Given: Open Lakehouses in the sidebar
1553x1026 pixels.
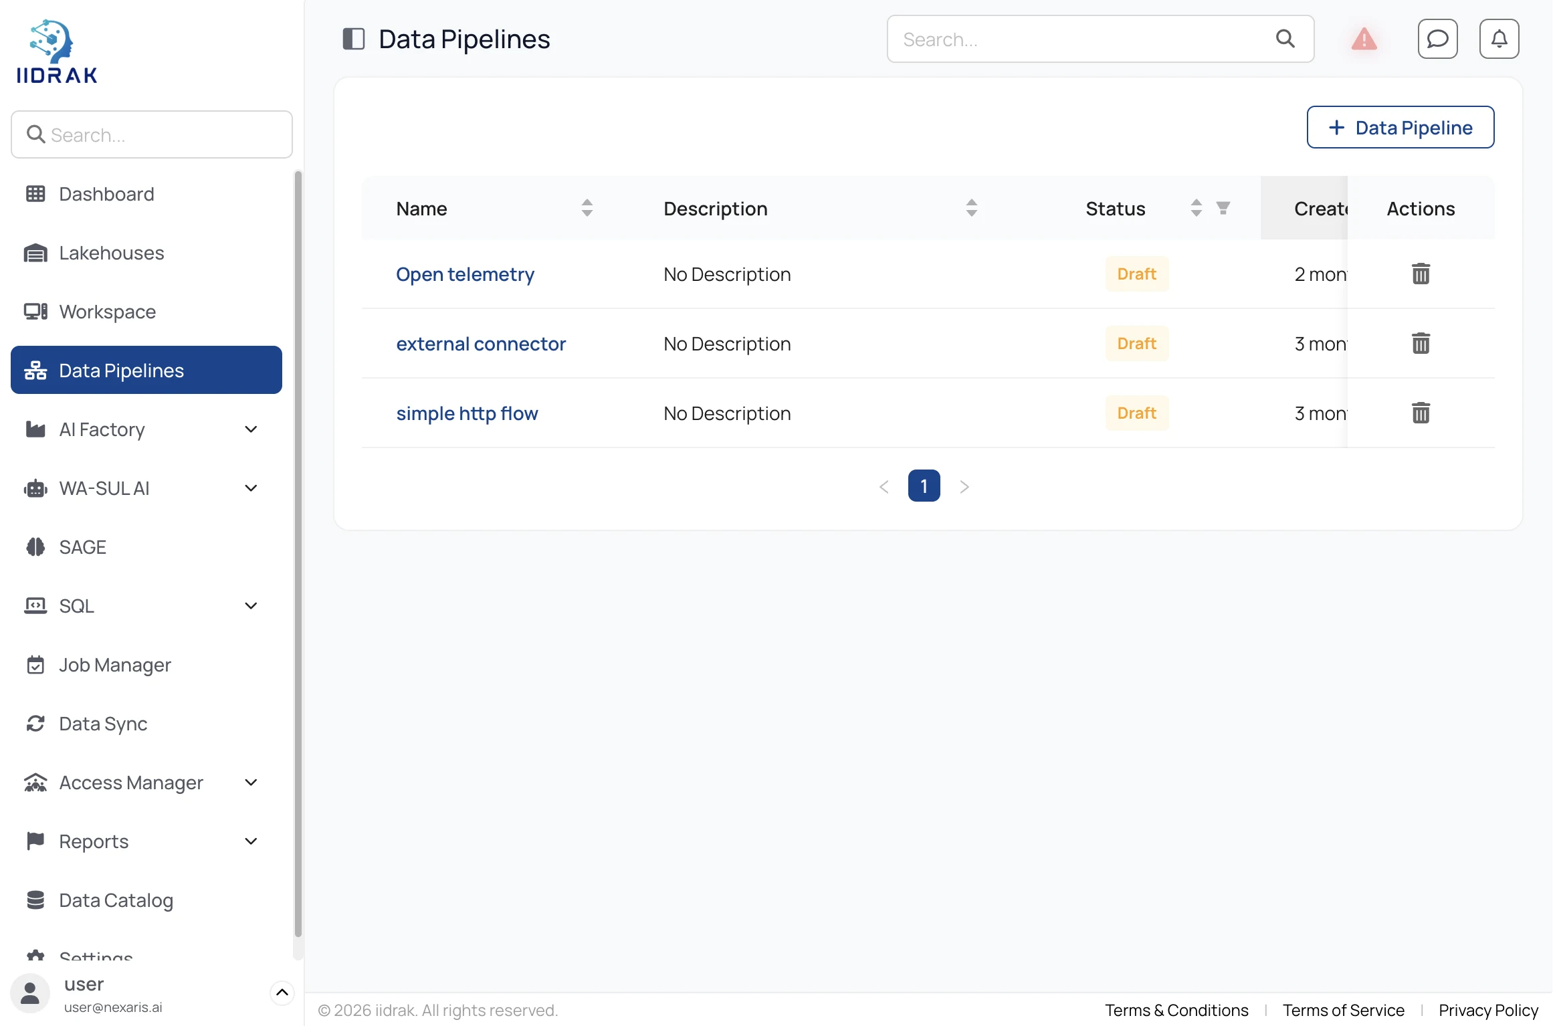Looking at the screenshot, I should click(x=146, y=253).
